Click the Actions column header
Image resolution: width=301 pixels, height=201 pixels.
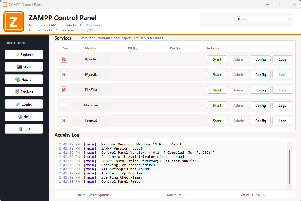(x=213, y=48)
